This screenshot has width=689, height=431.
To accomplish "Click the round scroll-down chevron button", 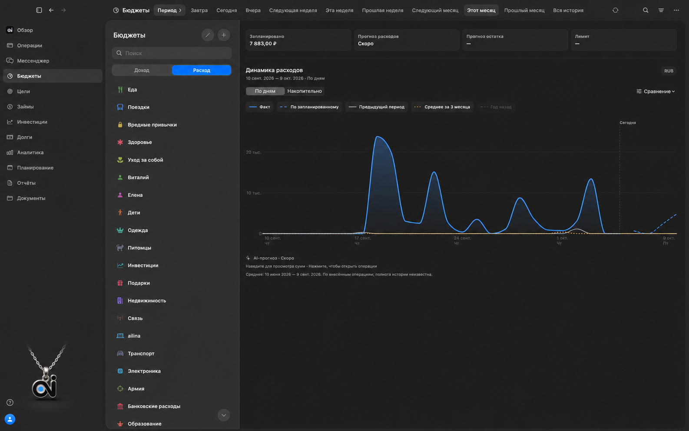I will [x=224, y=415].
